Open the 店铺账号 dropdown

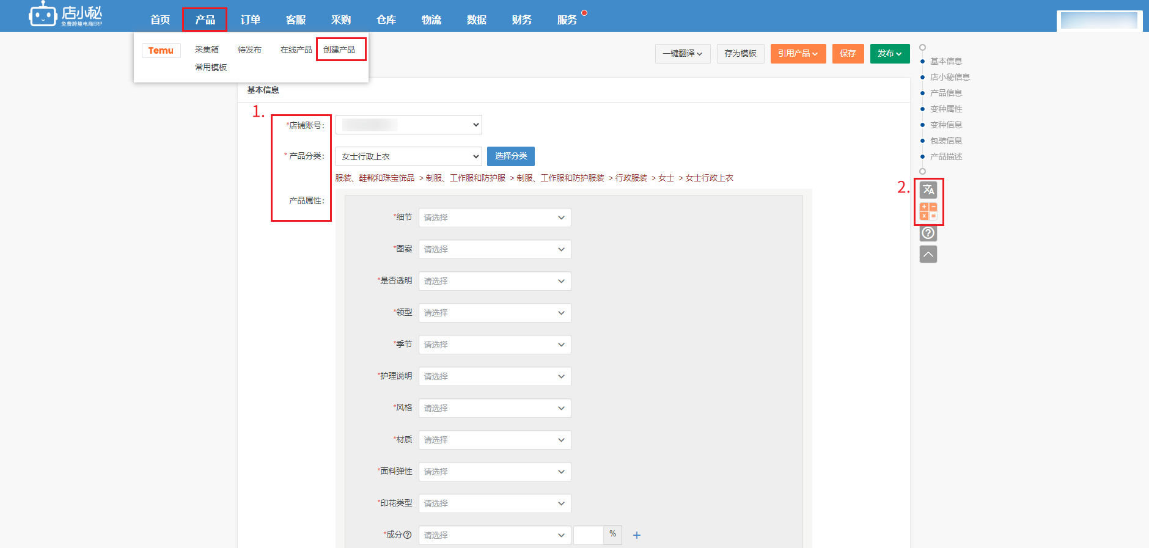tap(409, 125)
